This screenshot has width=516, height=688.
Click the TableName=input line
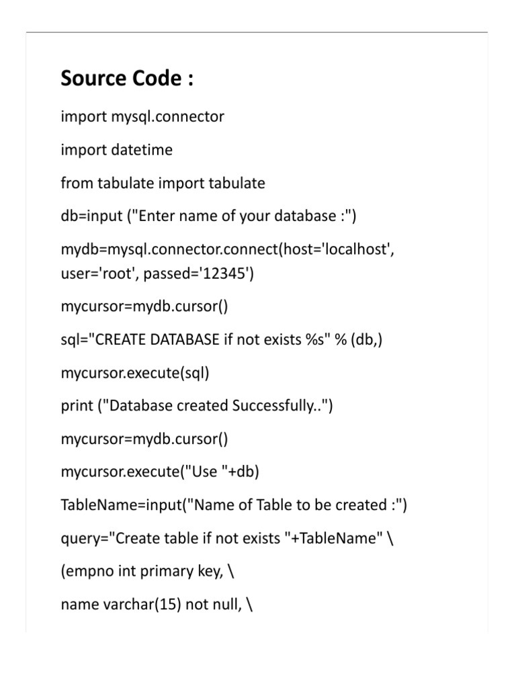[x=234, y=505]
